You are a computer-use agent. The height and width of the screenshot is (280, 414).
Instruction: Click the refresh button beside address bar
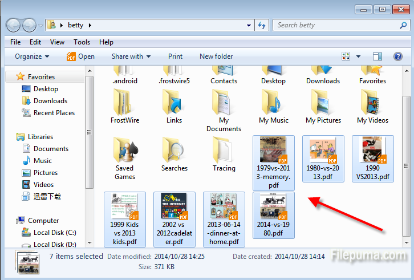262,25
